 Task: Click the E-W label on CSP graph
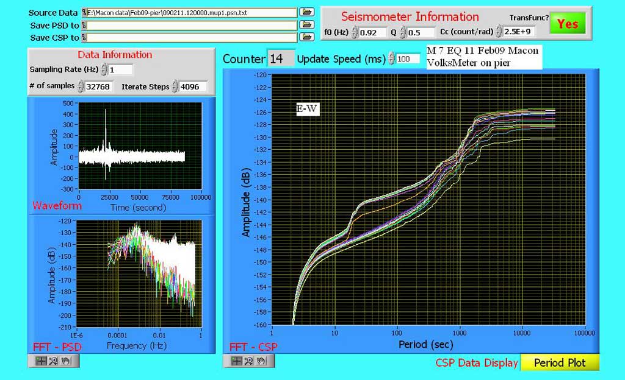[x=308, y=108]
